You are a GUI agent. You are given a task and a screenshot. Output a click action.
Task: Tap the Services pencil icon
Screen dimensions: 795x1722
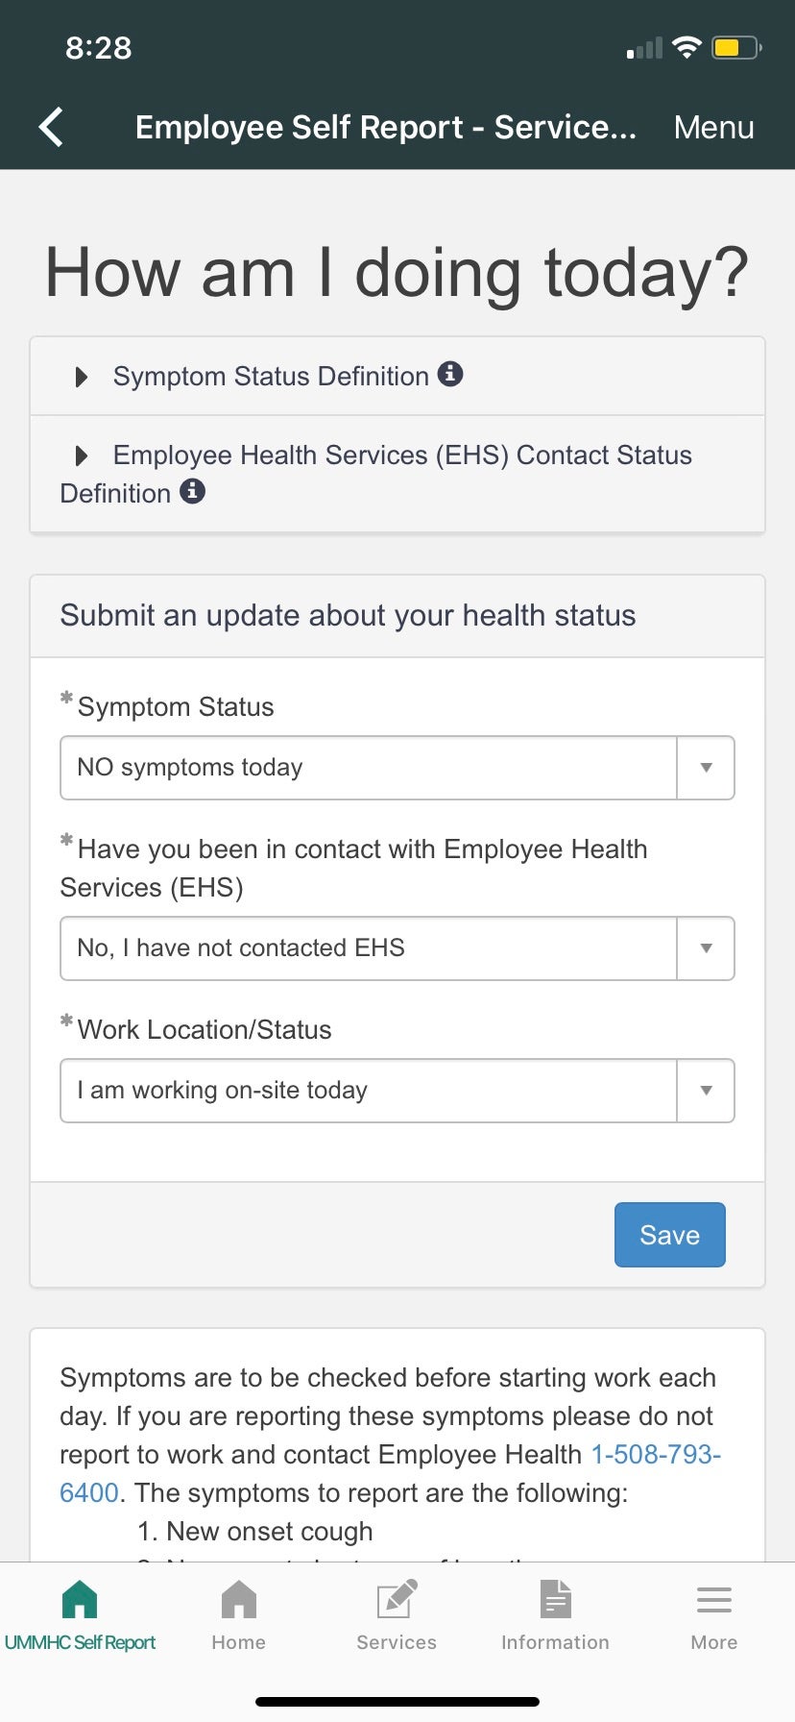click(397, 1600)
